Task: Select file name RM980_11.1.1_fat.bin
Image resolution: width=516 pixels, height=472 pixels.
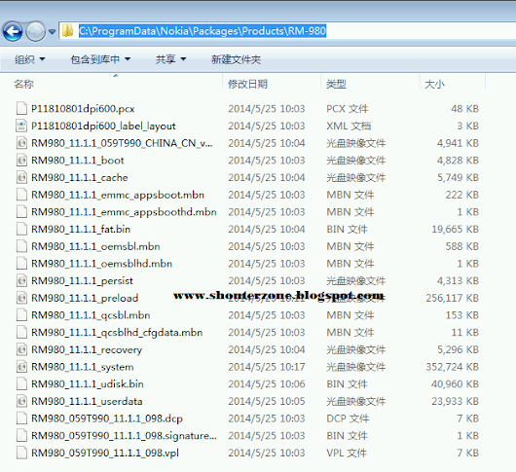Action: coord(81,229)
